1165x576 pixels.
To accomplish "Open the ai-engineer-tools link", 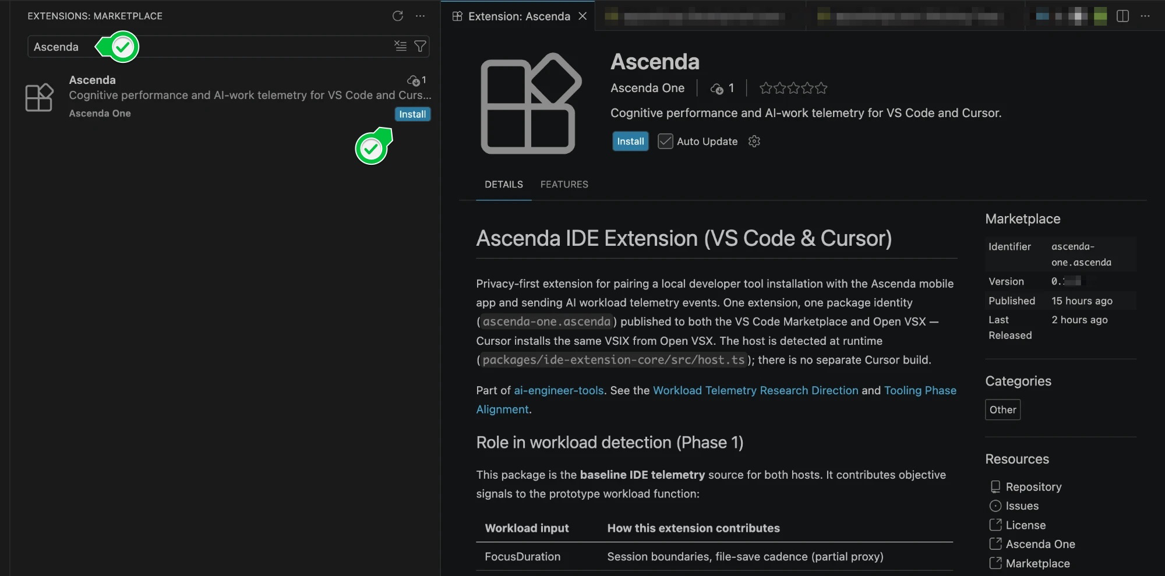I will [559, 390].
